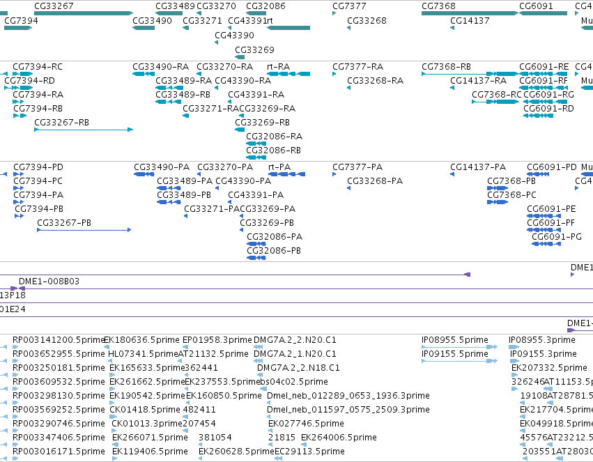Viewport: 593px width, 462px height.
Task: Click the CG33269-RB transcript
Action: 240,130
